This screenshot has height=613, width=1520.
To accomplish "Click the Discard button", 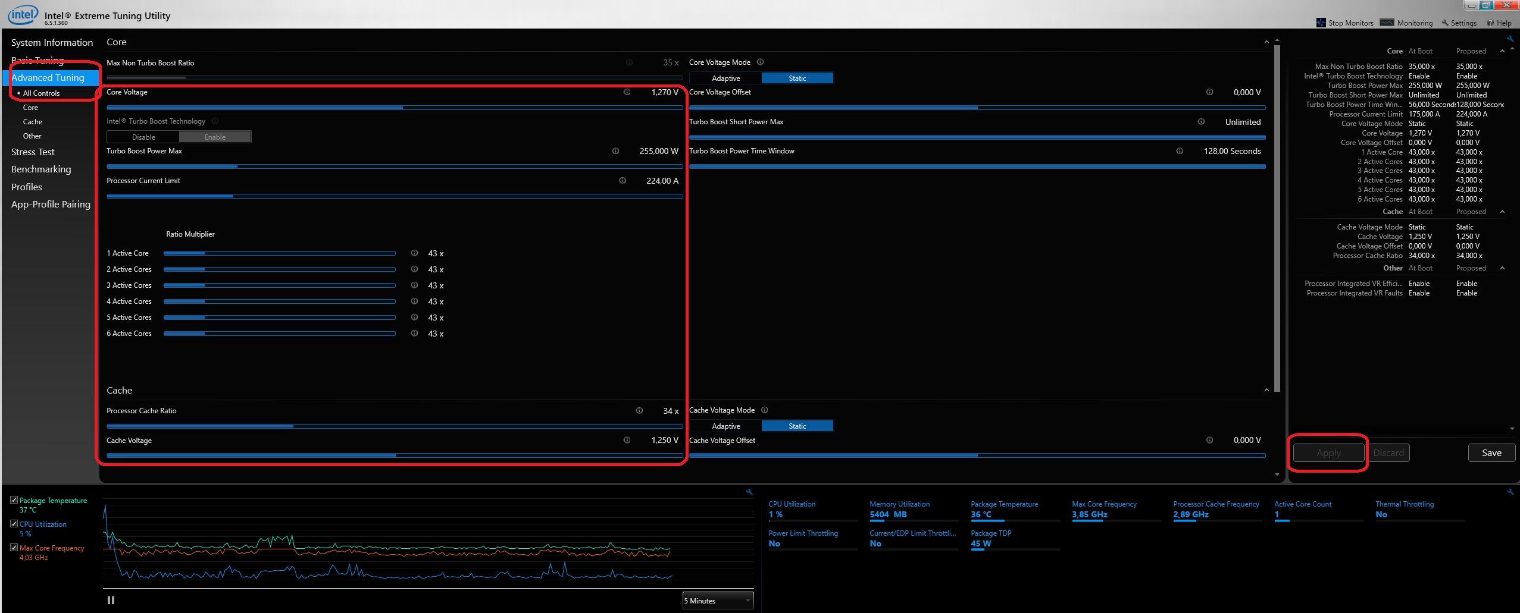I will pos(1388,453).
